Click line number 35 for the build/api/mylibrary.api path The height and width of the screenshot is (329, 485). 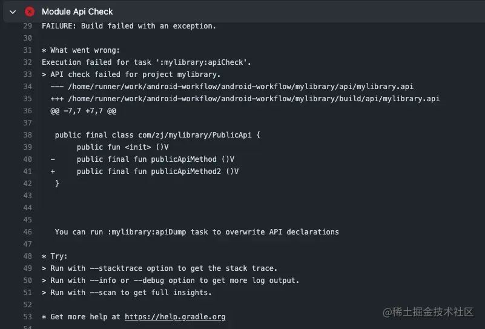click(27, 98)
